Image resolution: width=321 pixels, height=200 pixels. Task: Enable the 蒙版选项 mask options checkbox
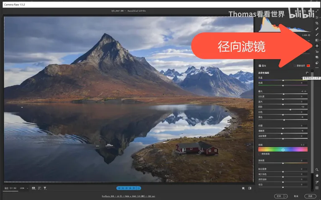pyautogui.click(x=295, y=66)
